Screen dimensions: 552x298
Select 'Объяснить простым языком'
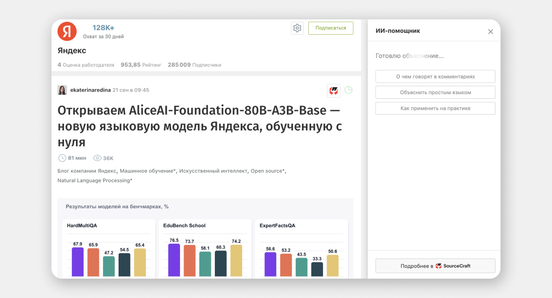[x=435, y=92]
